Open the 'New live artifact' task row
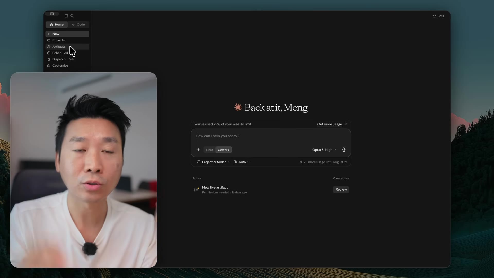Image resolution: width=494 pixels, height=278 pixels. coord(271,190)
